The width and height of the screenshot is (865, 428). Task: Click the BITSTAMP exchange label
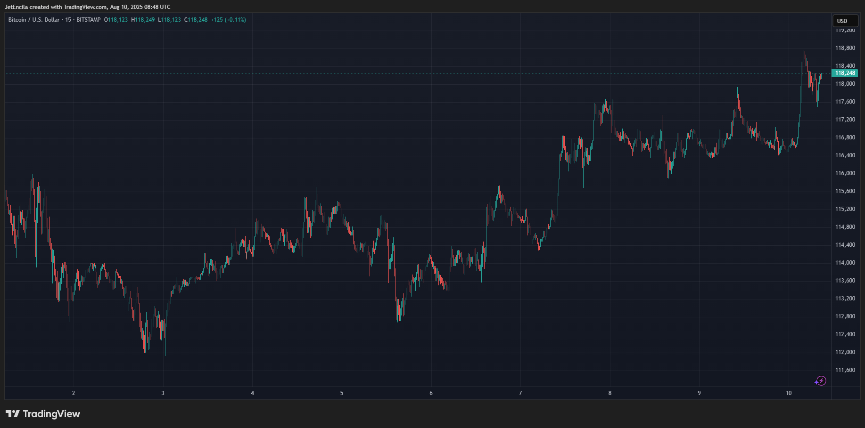tap(88, 20)
